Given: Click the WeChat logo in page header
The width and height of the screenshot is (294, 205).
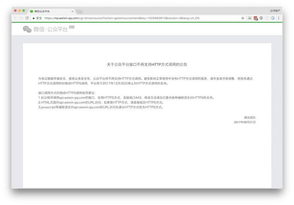Looking at the screenshot, I should [27, 29].
